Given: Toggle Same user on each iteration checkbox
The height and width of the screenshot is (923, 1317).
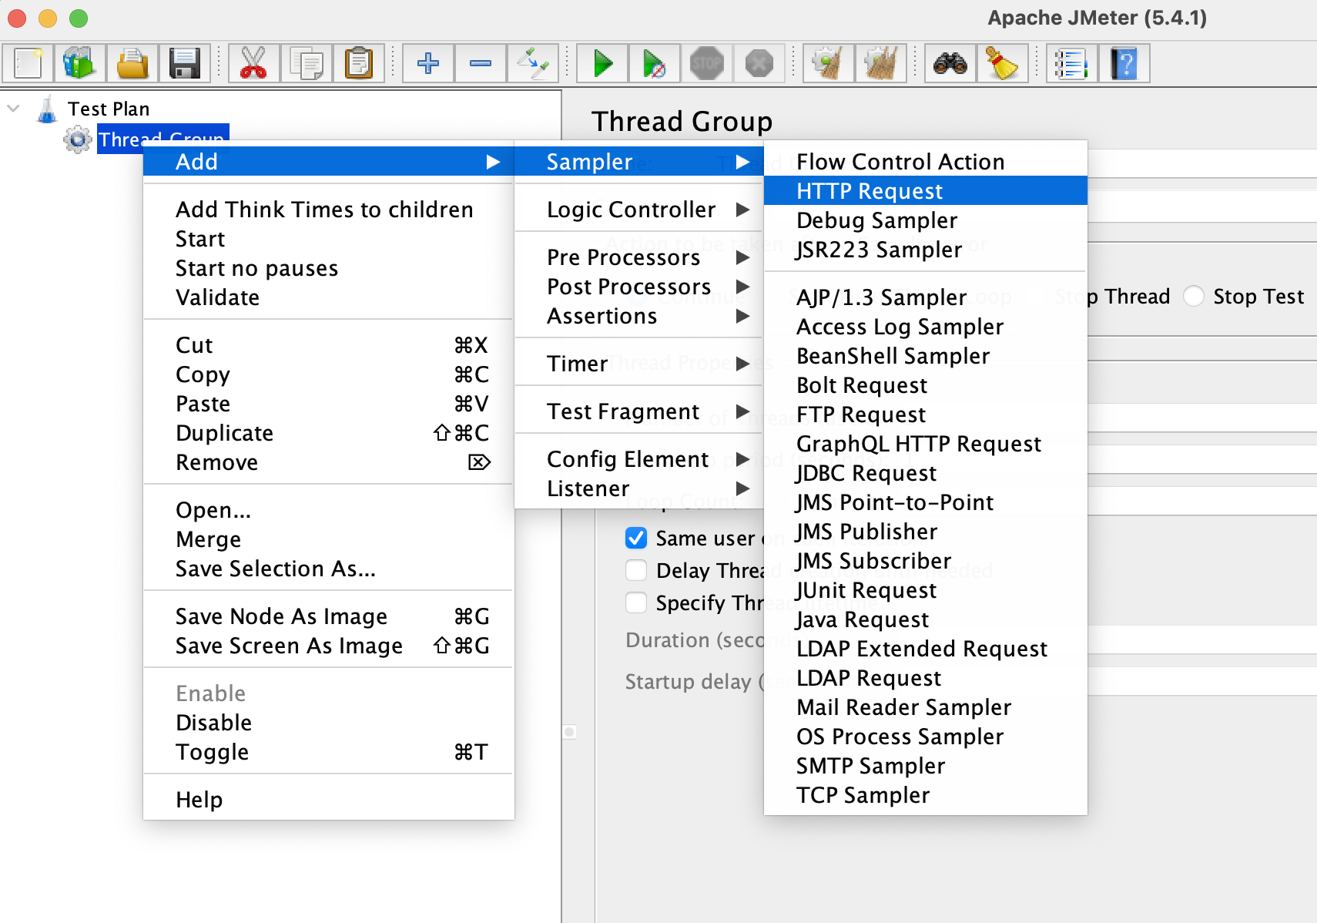Looking at the screenshot, I should [636, 538].
